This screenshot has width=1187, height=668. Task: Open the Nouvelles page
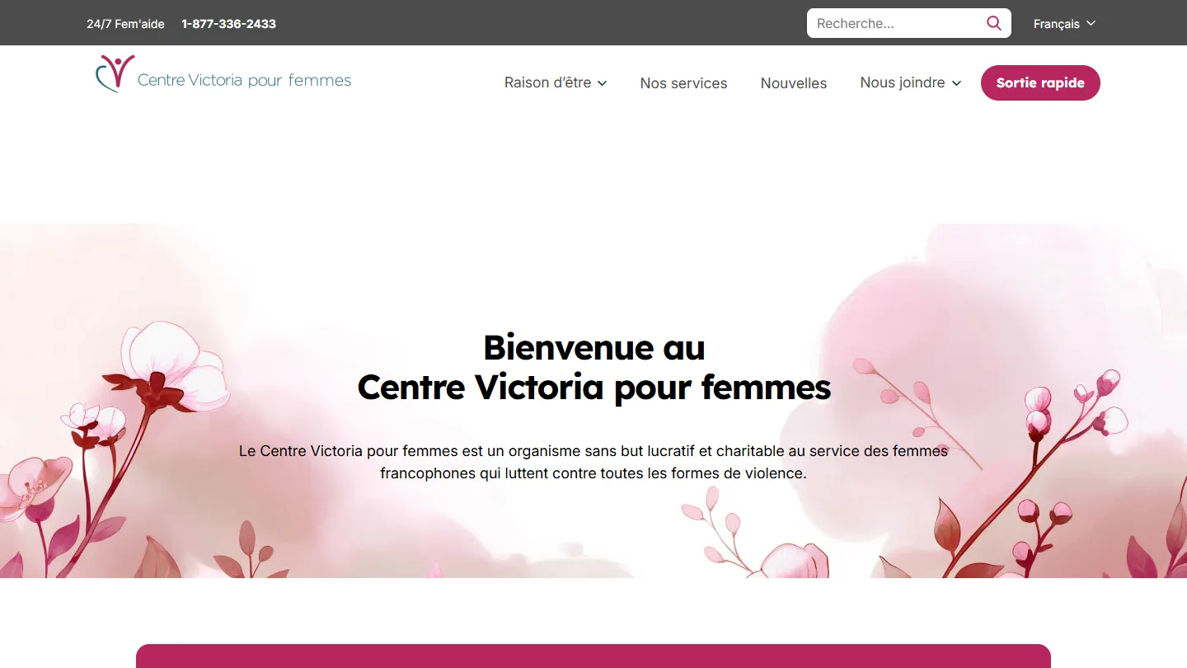pyautogui.click(x=794, y=83)
